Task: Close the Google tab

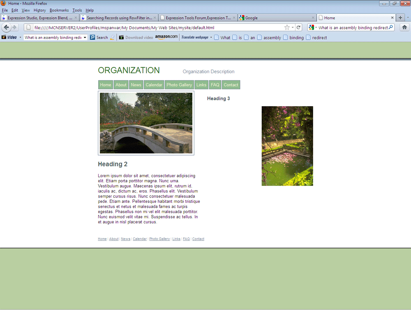Action: click(313, 18)
